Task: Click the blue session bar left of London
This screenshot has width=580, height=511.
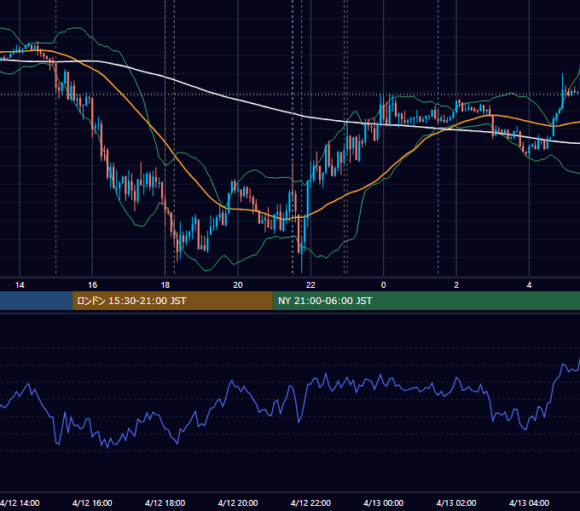Action: point(36,301)
